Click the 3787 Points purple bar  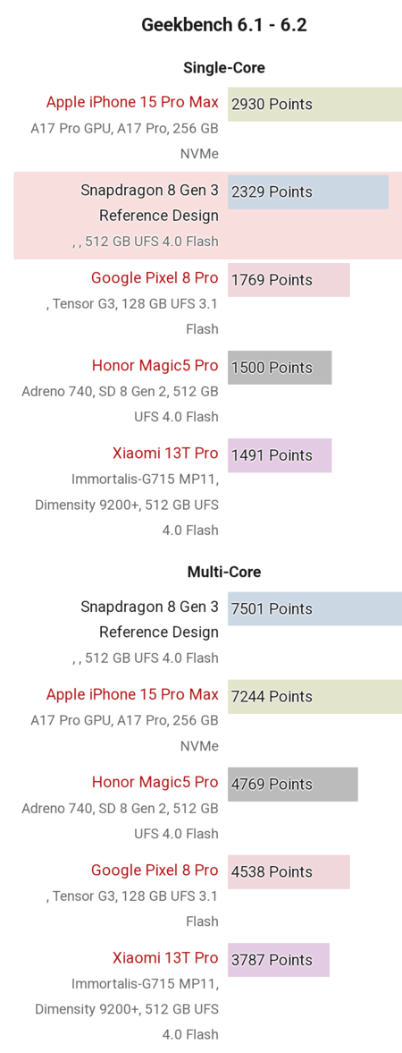click(279, 960)
